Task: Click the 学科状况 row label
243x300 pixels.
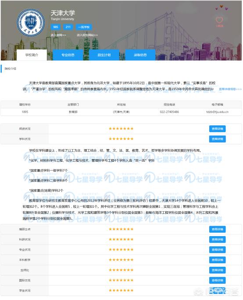Action: pyautogui.click(x=25, y=139)
